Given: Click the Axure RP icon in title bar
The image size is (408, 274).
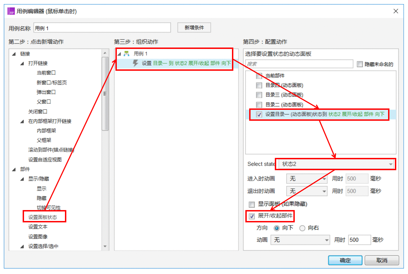Looking at the screenshot, I should 11,11.
